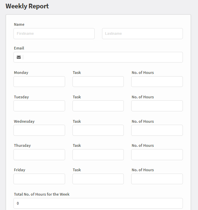Click the Task field for Thursday

(x=98, y=154)
